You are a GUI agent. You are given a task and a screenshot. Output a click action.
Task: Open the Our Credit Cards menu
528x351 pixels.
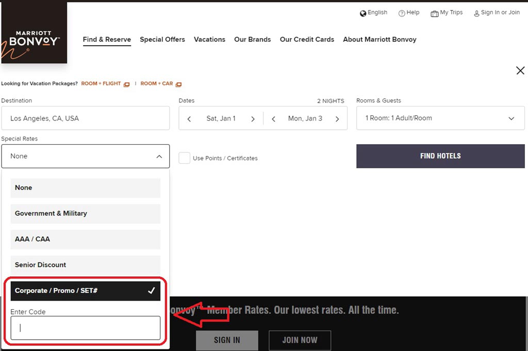[307, 39]
